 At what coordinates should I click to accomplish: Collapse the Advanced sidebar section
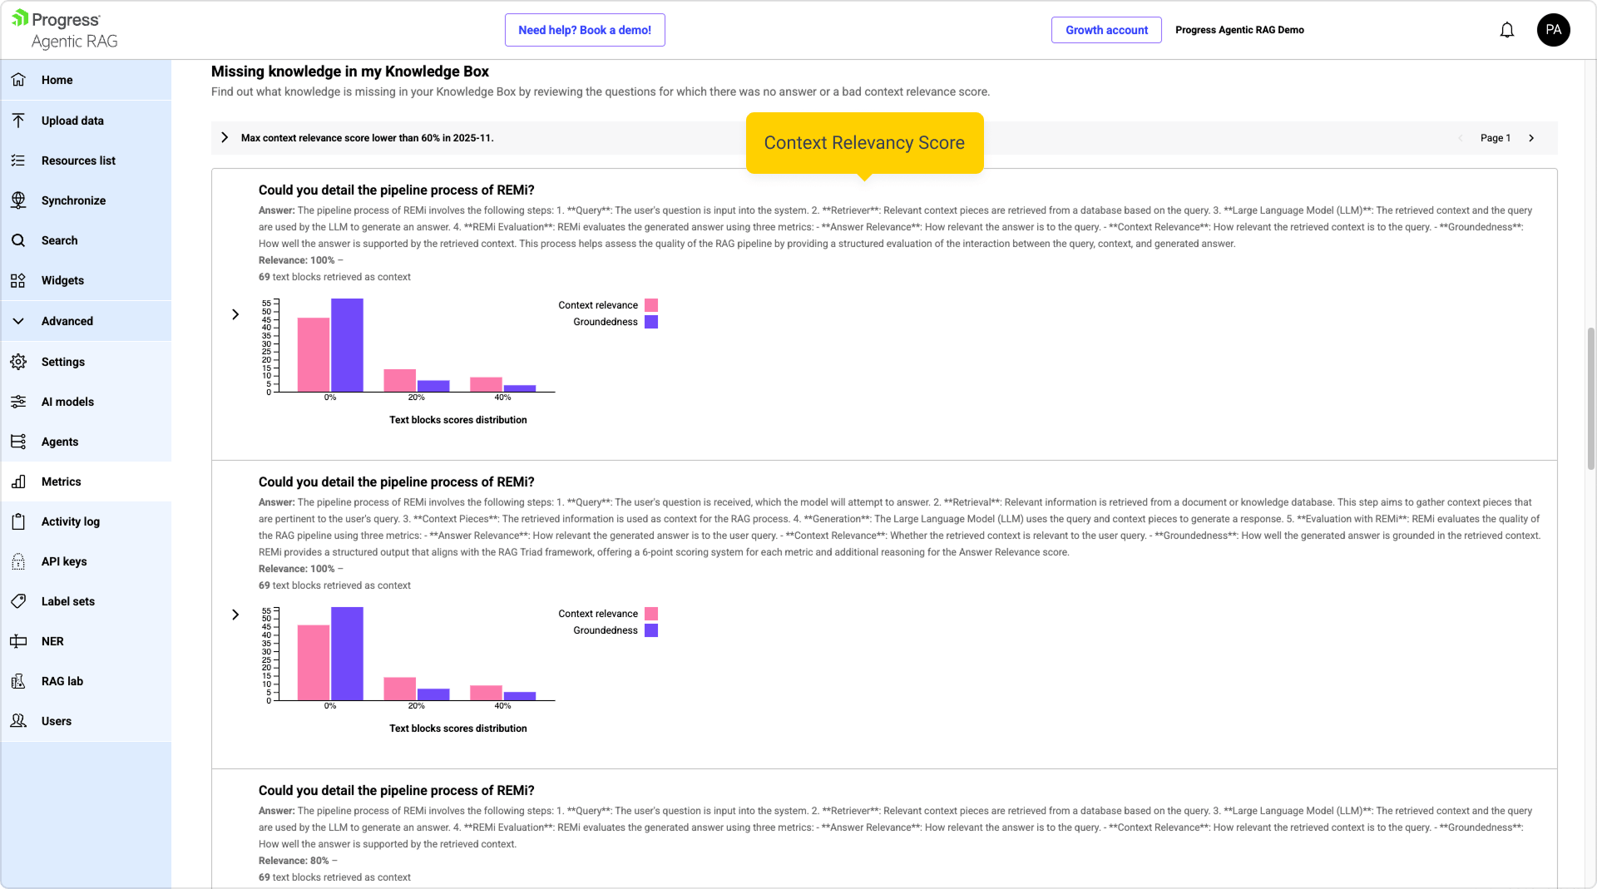coord(18,321)
